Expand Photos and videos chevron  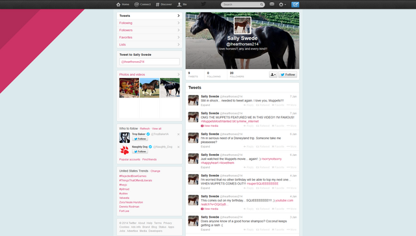click(x=178, y=74)
